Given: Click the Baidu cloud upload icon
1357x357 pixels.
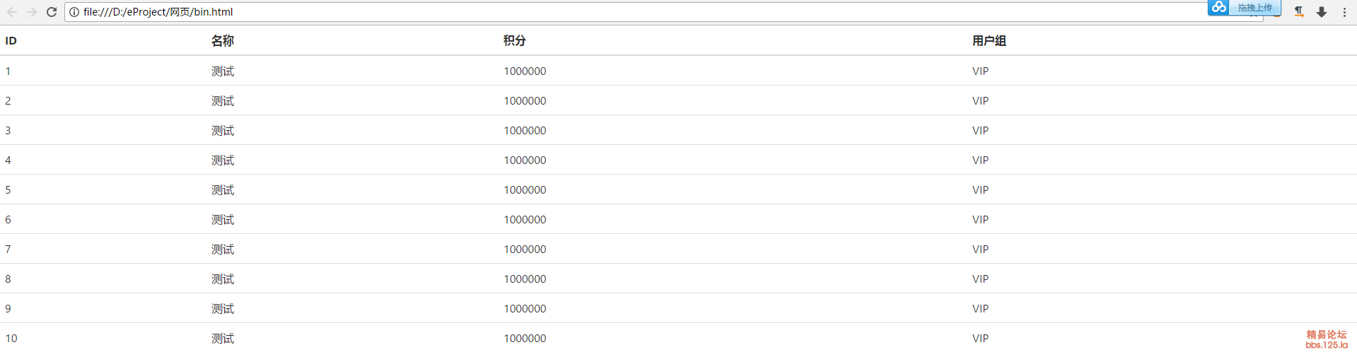Looking at the screenshot, I should (1219, 7).
